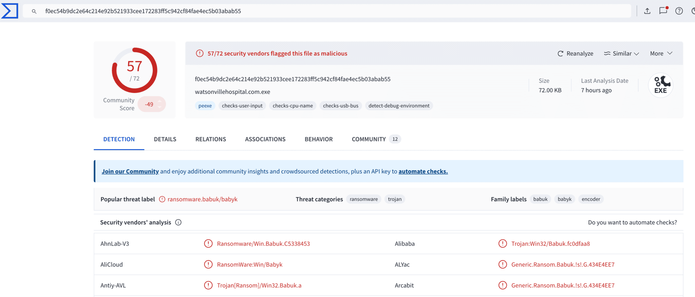This screenshot has height=297, width=695.
Task: Open the notifications comment icon
Action: click(x=663, y=11)
